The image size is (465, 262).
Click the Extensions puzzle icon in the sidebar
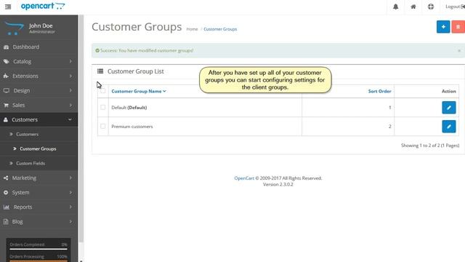point(6,76)
